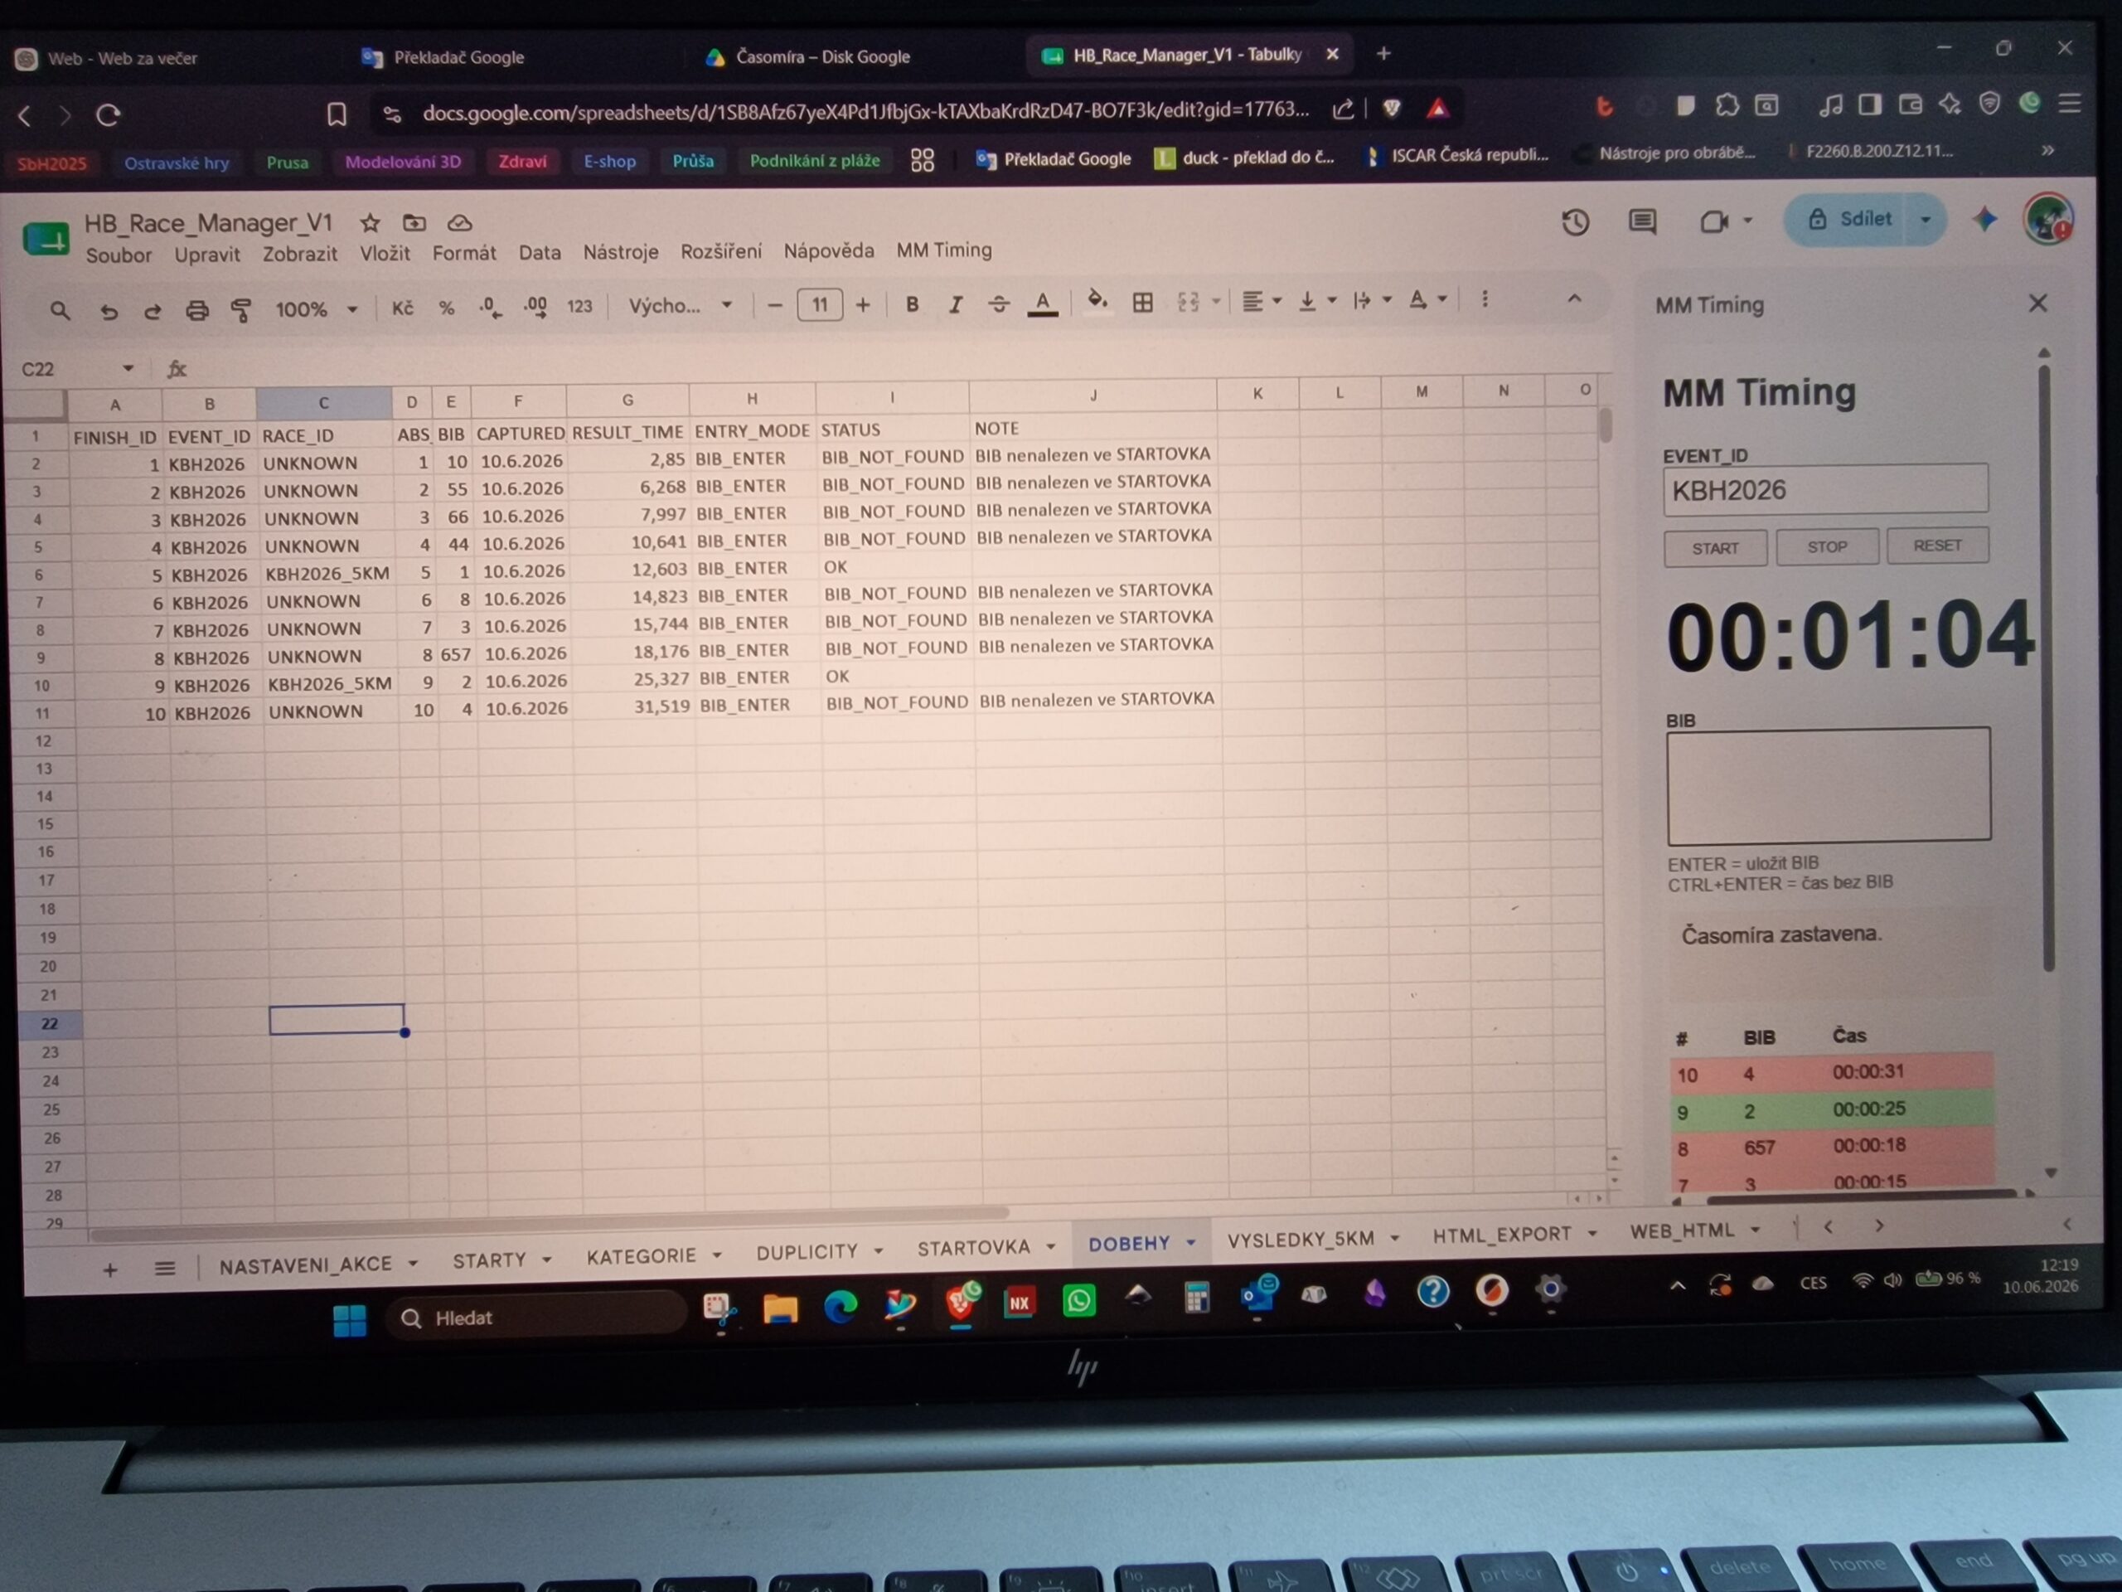Open the more toolbar options menu
This screenshot has width=2122, height=1592.
pyautogui.click(x=1484, y=299)
